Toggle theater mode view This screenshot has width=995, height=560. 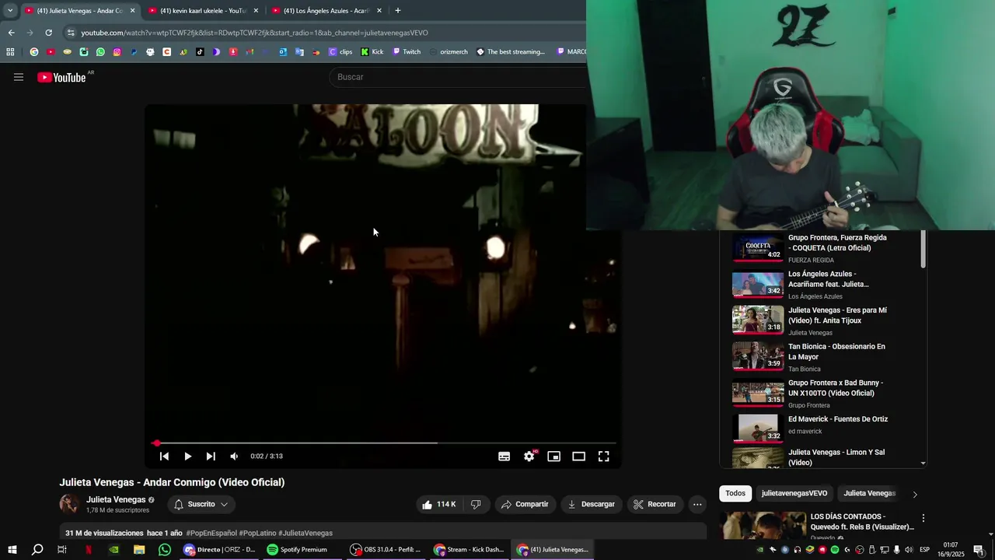point(578,457)
